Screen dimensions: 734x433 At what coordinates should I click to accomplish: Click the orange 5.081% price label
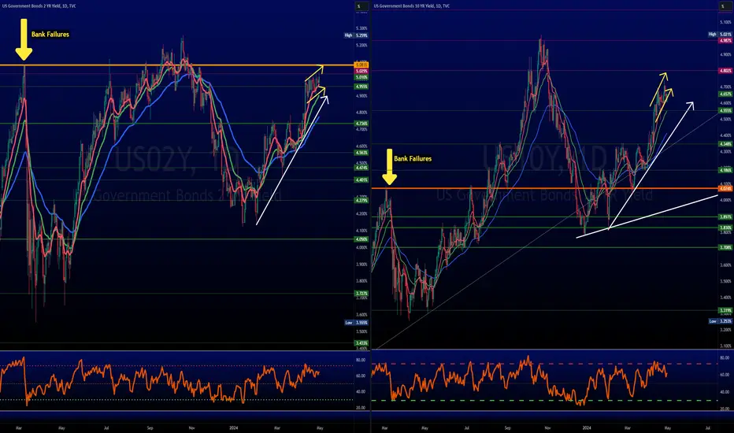point(361,65)
